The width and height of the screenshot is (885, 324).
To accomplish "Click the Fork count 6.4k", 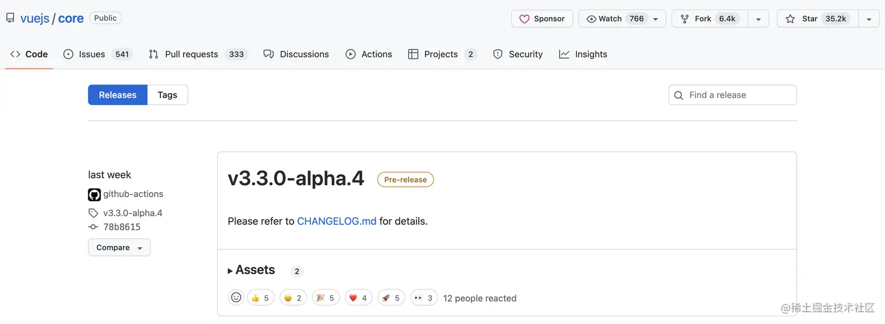I will point(727,19).
